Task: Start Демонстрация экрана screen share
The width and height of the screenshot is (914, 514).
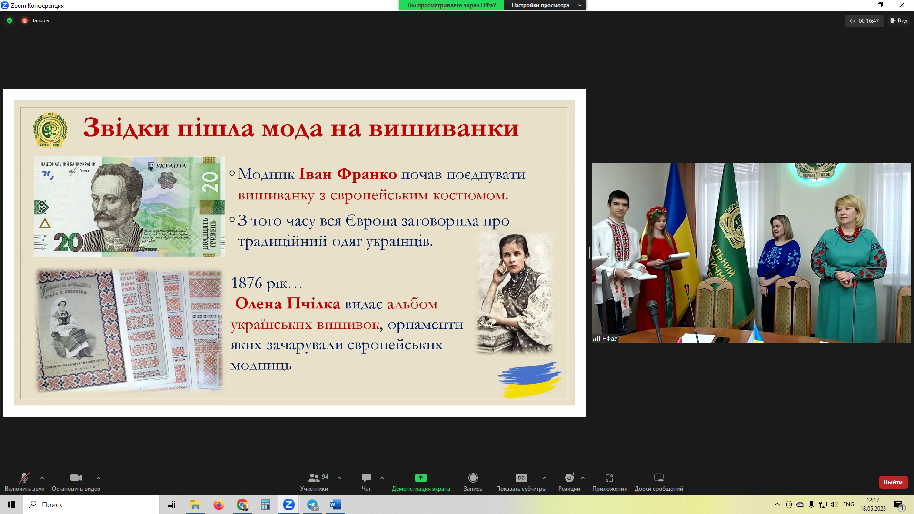Action: click(x=421, y=482)
